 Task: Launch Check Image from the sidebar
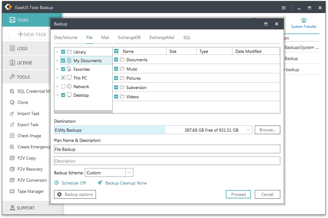pos(28,136)
